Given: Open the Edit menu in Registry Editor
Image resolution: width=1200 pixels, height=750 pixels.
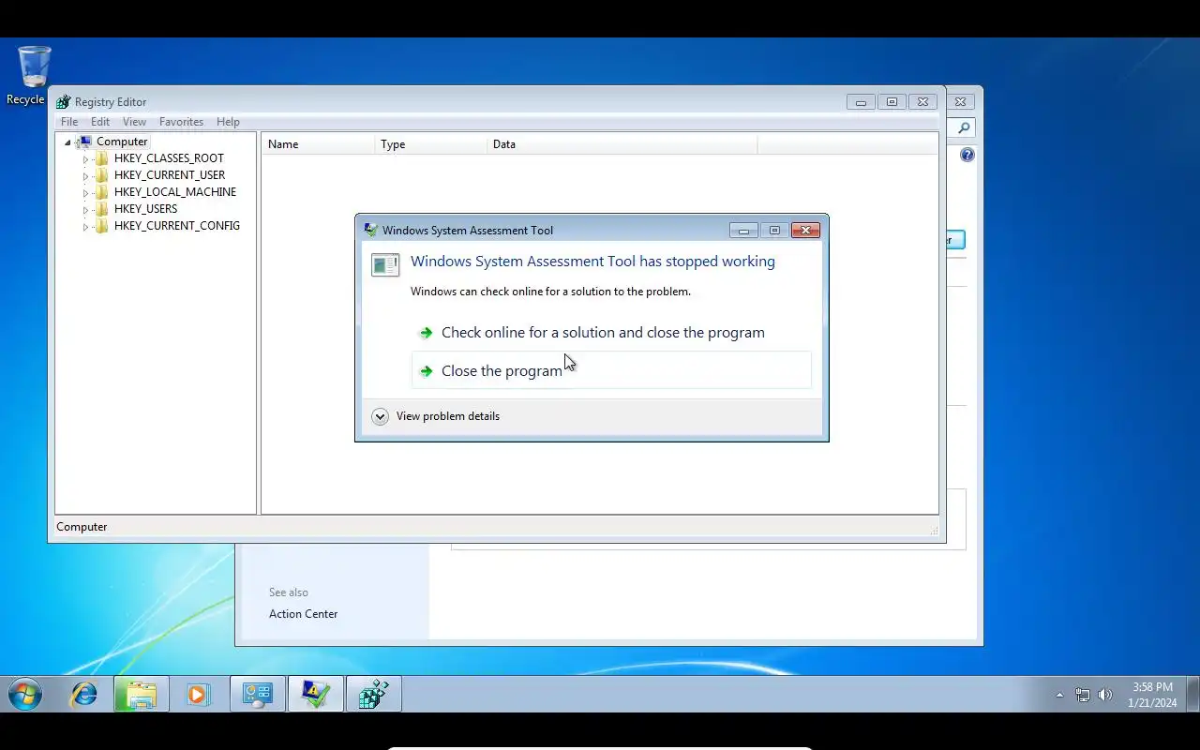Looking at the screenshot, I should (100, 122).
